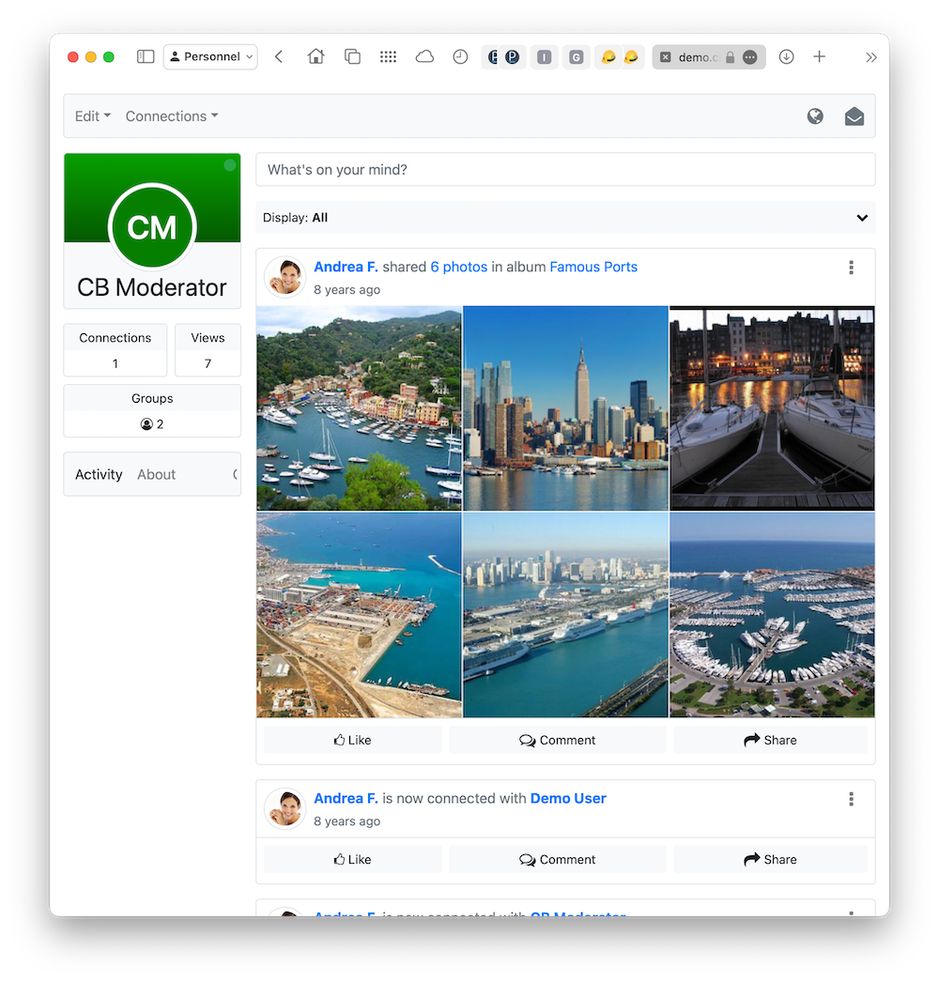Screen dimensions: 939x982
Task: Open the globe notifications icon
Action: pos(815,115)
